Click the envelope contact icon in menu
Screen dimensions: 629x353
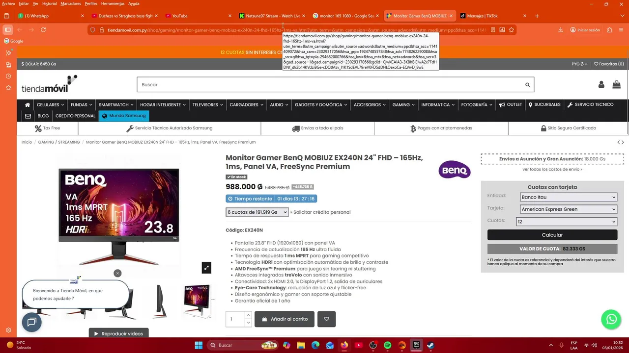point(28,116)
